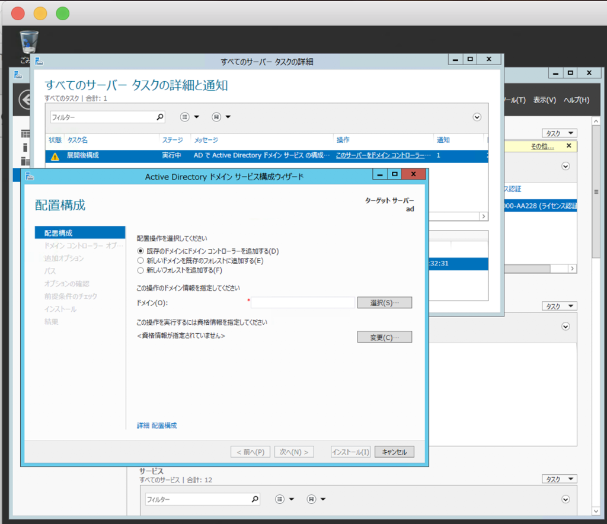Click 展開後構成 task name cell

click(x=82, y=155)
